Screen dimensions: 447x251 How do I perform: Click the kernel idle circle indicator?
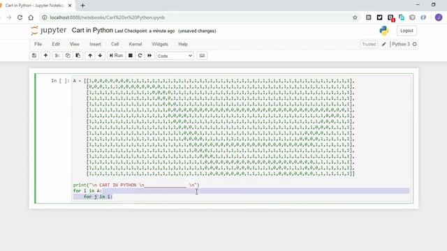pyautogui.click(x=415, y=45)
